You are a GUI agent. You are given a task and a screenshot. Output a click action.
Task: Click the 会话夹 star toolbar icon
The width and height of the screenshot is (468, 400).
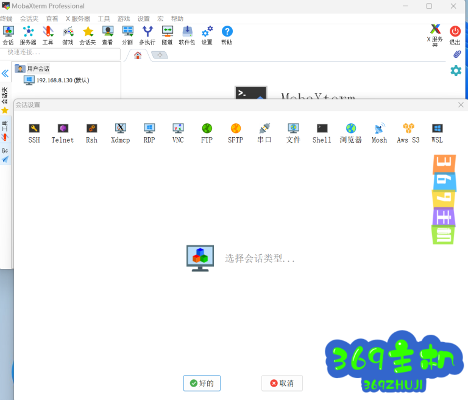click(x=88, y=35)
